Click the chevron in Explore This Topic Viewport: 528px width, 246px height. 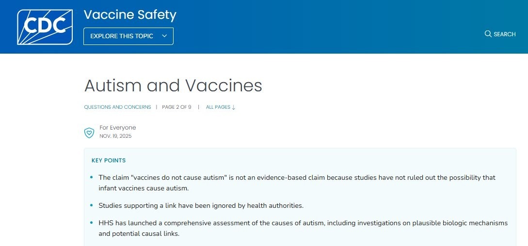(164, 36)
